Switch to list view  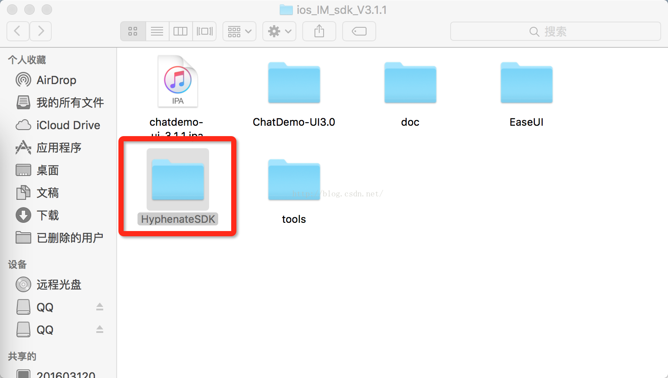[x=157, y=31]
